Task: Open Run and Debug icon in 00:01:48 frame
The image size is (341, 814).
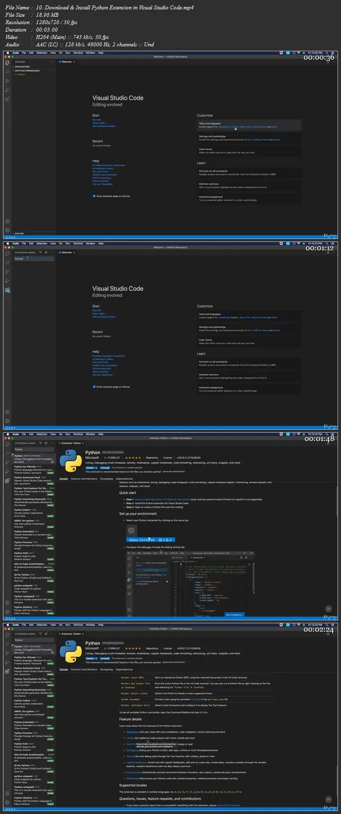Action: click(7, 472)
